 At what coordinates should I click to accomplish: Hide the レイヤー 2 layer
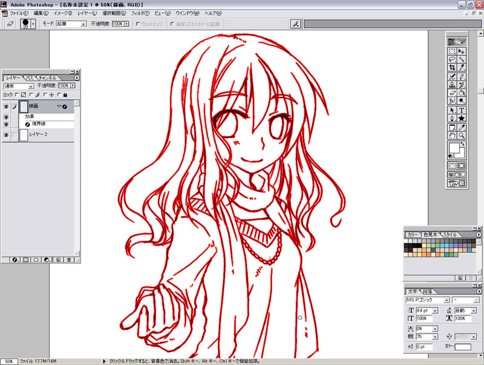click(x=6, y=135)
